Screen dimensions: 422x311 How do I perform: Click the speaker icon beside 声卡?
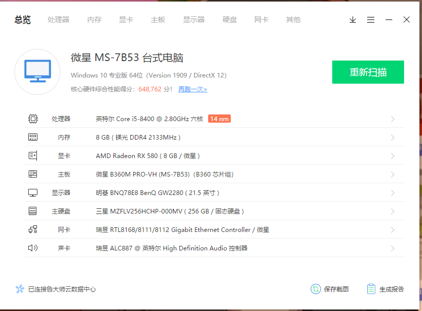pos(33,248)
